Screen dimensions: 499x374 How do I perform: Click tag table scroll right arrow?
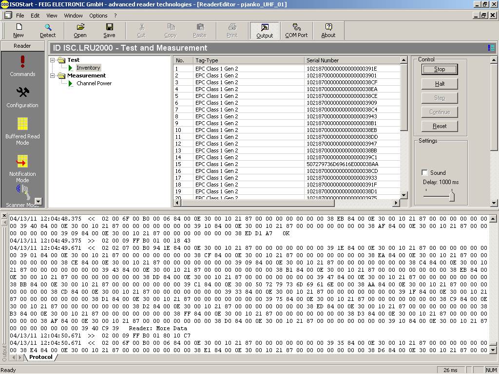tap(396, 203)
